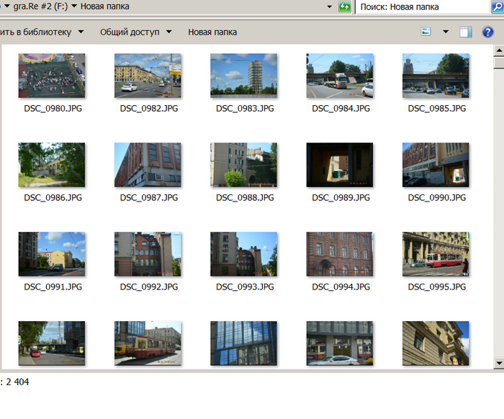Select the DSC_0980.JPG thumbnail
504x419 pixels.
52,76
